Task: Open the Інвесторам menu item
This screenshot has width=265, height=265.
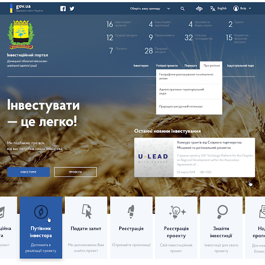Action: tap(141, 66)
